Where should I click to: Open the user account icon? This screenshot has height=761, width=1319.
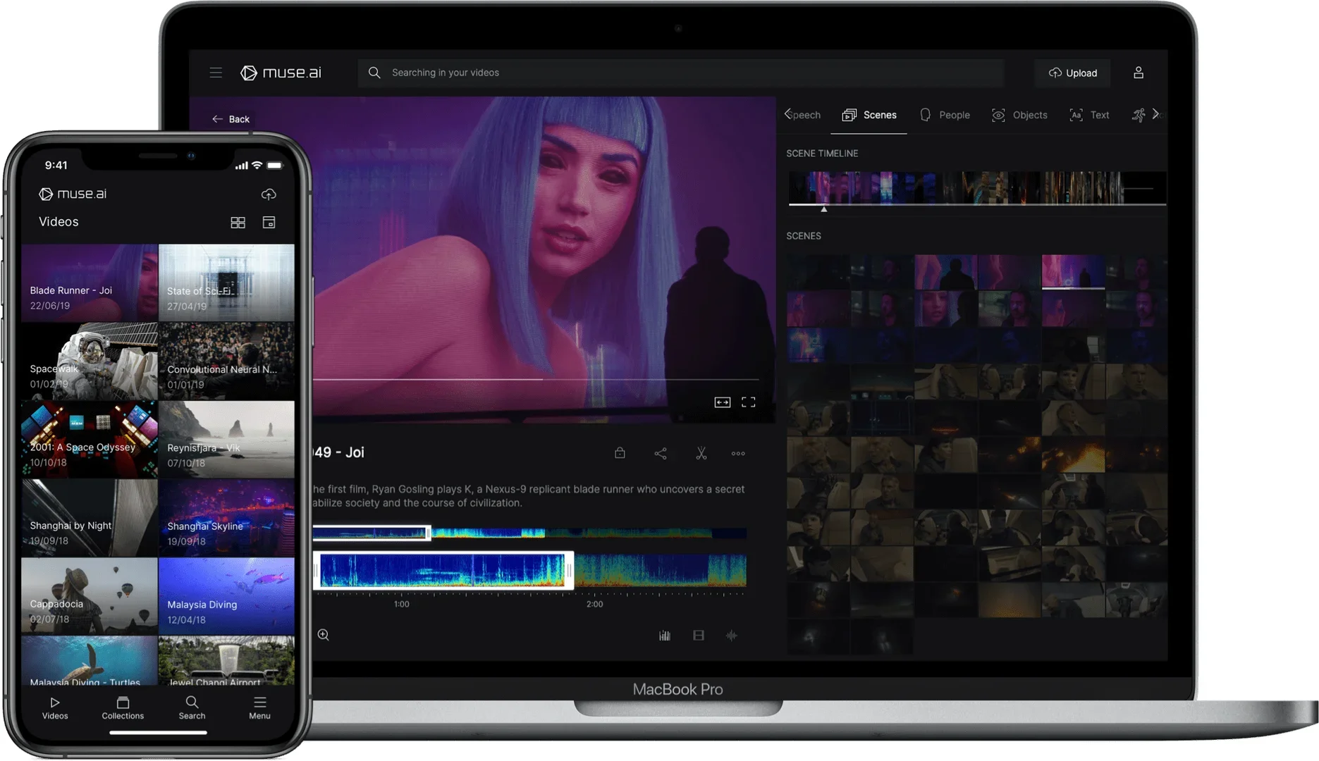[1138, 73]
